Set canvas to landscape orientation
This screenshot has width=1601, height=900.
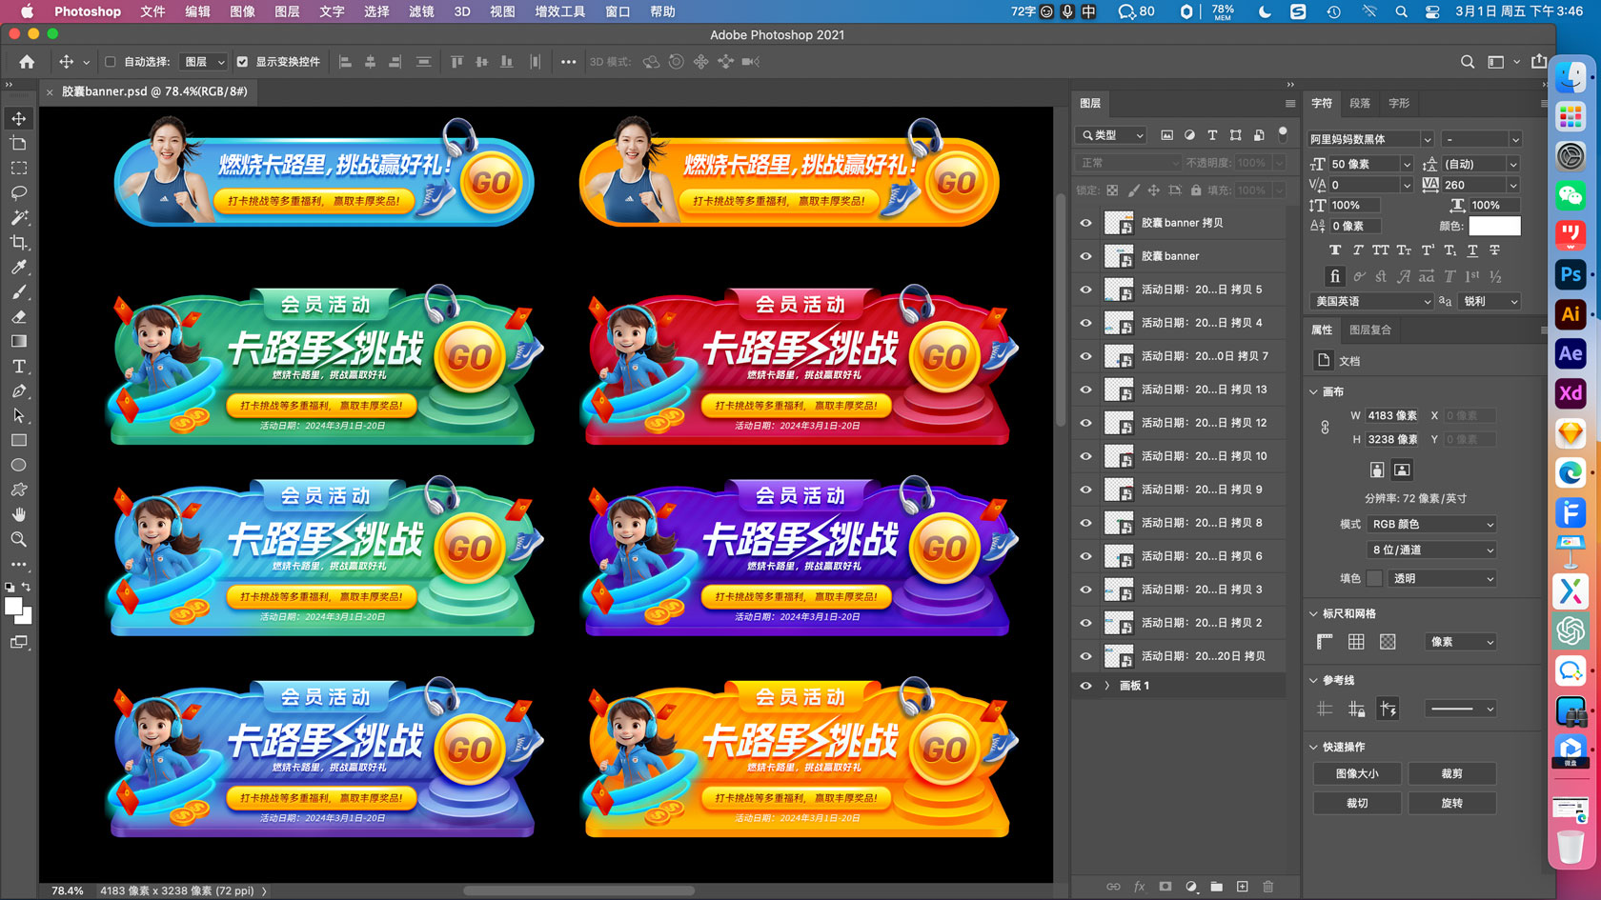pos(1402,470)
